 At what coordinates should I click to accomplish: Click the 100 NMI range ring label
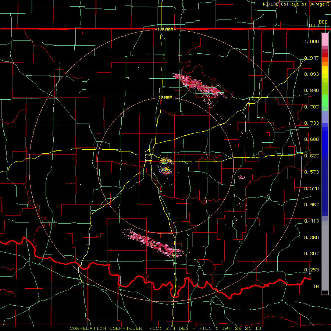[165, 29]
